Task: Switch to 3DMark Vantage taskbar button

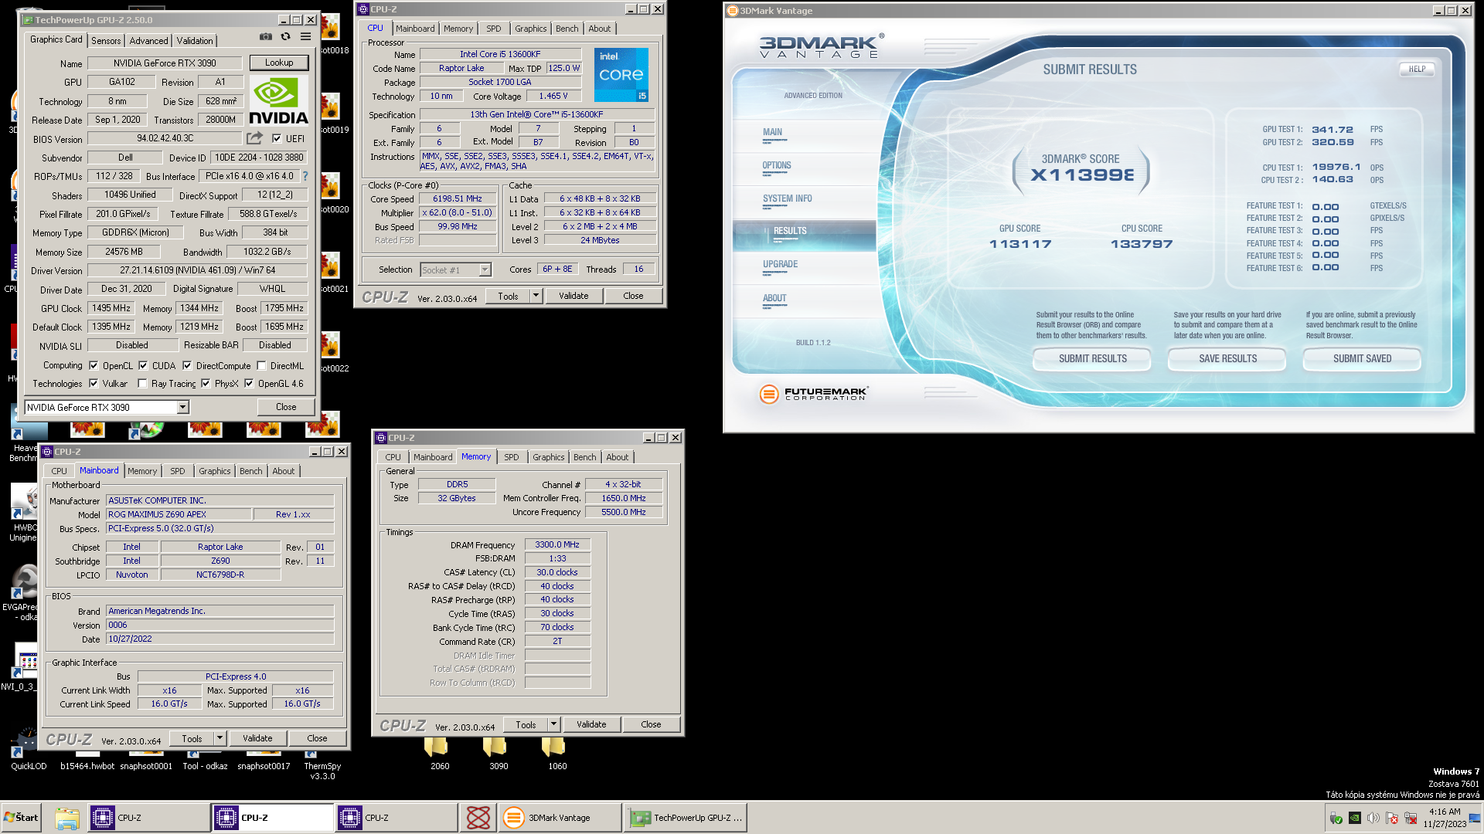Action: tap(560, 818)
